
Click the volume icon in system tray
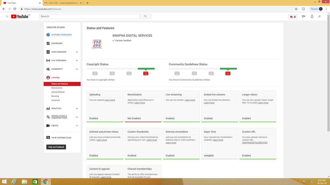313,182
